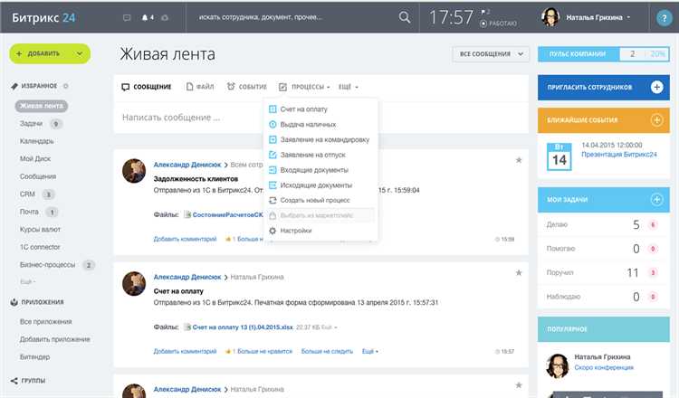The height and width of the screenshot is (398, 679).
Task: Star the Задолженность клиентов post
Action: 519,160
